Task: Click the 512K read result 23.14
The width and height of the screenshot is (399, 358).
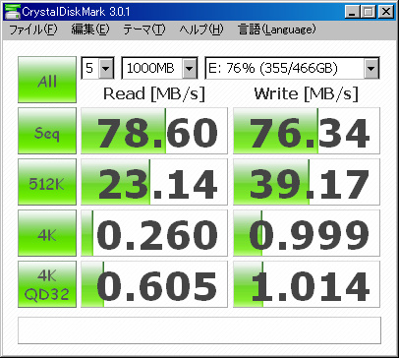Action: pyautogui.click(x=154, y=182)
